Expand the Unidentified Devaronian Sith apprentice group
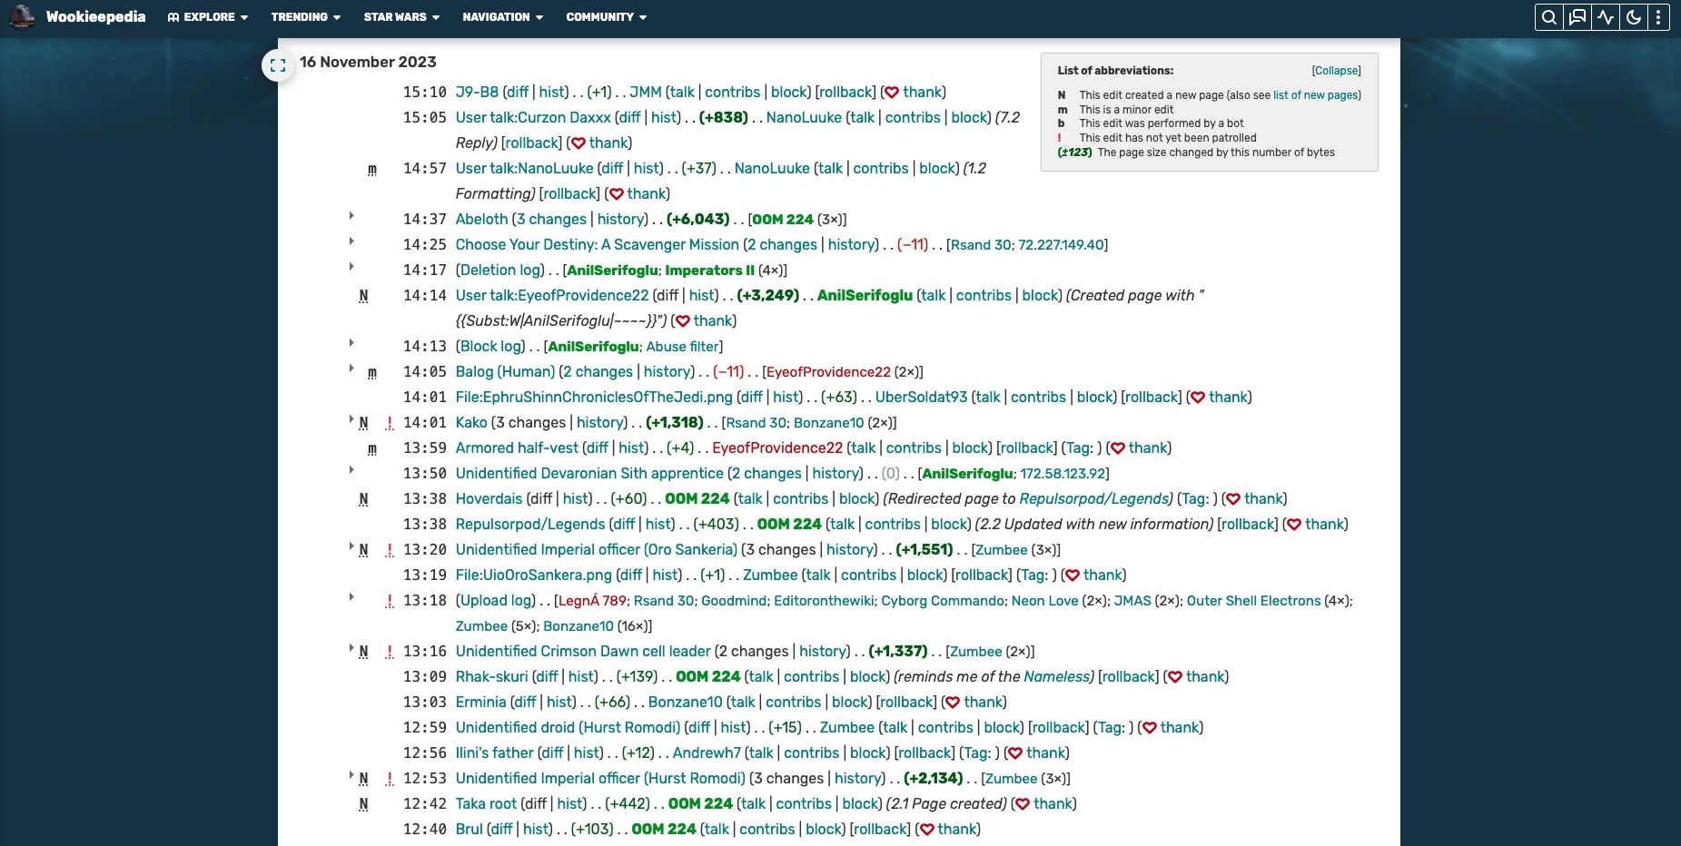The image size is (1681, 846). coord(351,470)
